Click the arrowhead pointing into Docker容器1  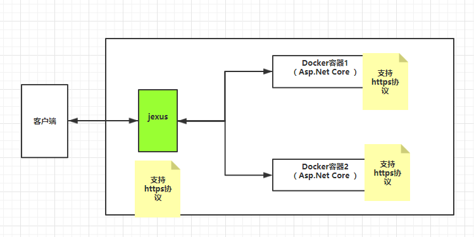[x=268, y=71]
